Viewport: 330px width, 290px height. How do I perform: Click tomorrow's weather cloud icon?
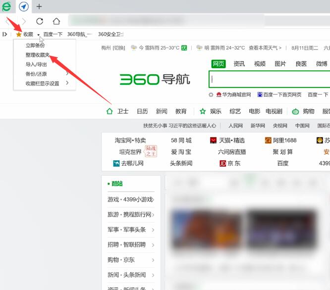click(x=199, y=48)
